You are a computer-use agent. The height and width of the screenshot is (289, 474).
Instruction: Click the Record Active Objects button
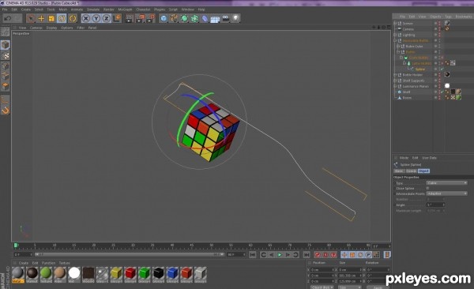point(318,255)
